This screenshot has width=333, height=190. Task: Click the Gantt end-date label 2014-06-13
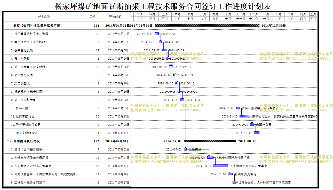(187, 83)
